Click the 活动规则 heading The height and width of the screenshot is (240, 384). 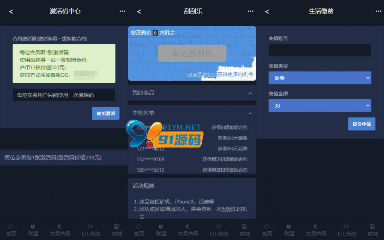[143, 186]
